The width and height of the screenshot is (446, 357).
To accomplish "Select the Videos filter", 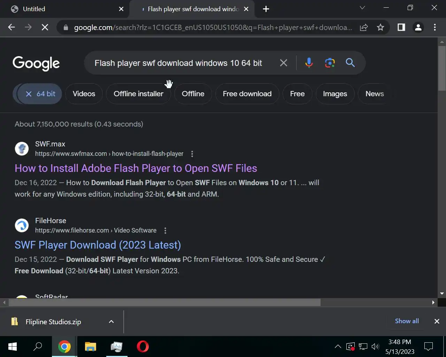I will (84, 94).
